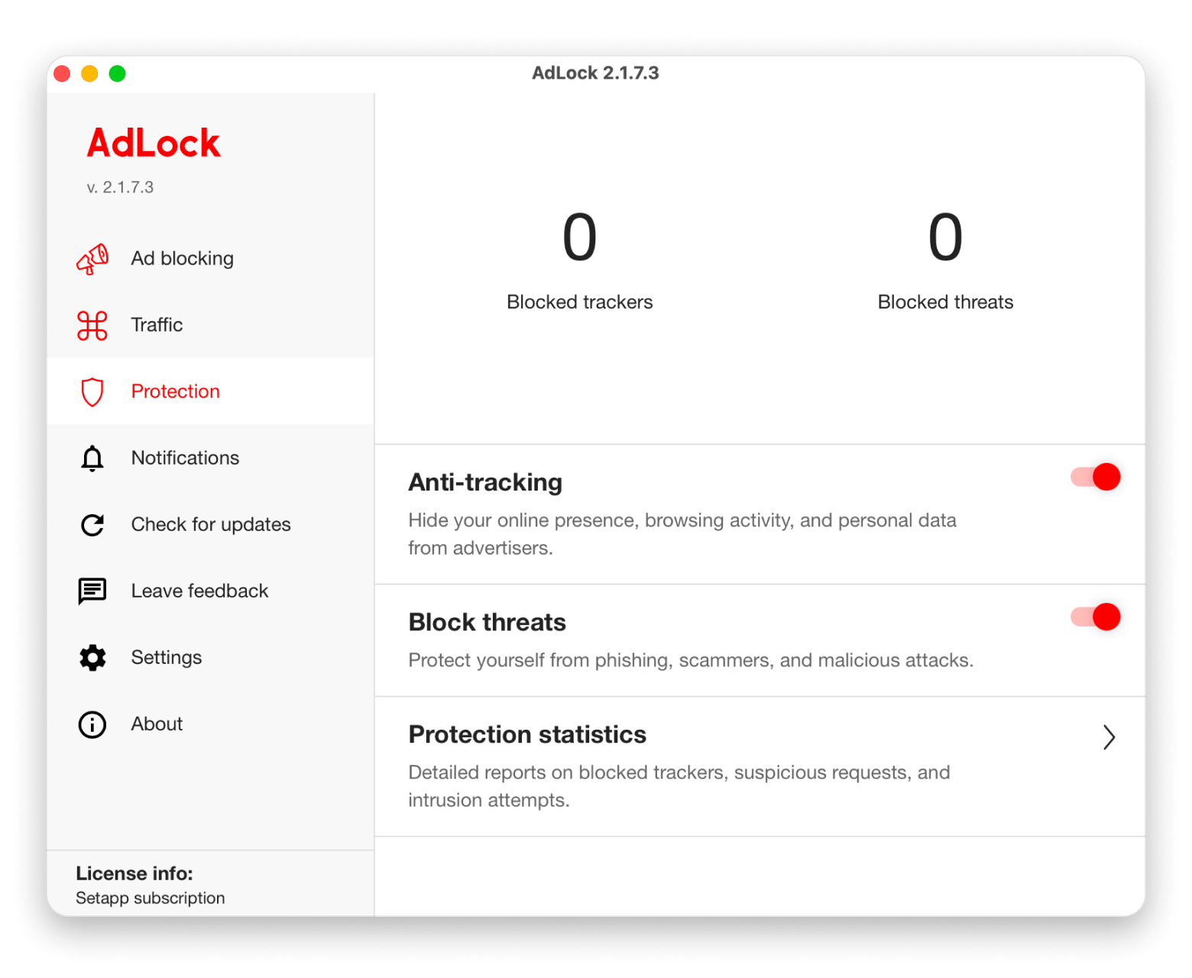Click the Check for updates refresh icon

point(92,525)
